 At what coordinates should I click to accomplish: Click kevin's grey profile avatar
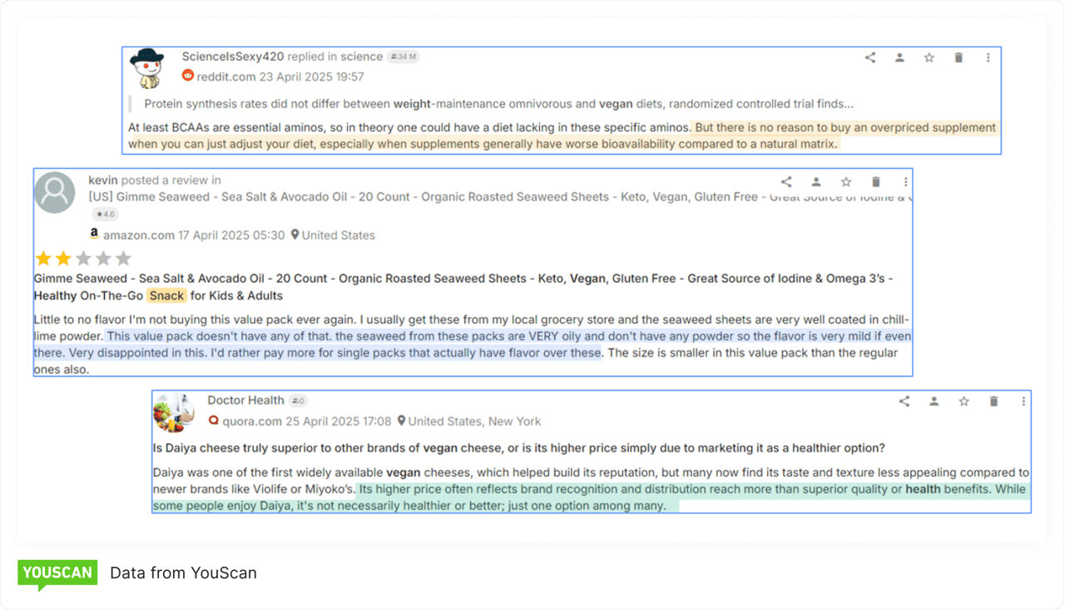(x=55, y=193)
